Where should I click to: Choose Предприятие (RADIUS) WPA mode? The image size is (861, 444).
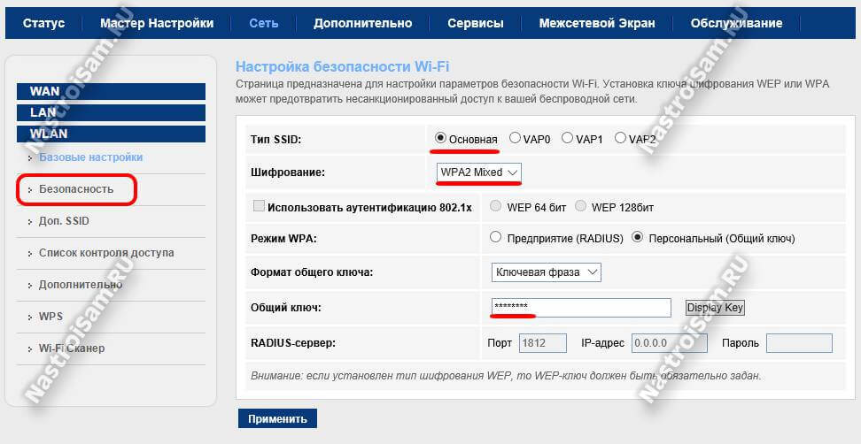tap(496, 237)
